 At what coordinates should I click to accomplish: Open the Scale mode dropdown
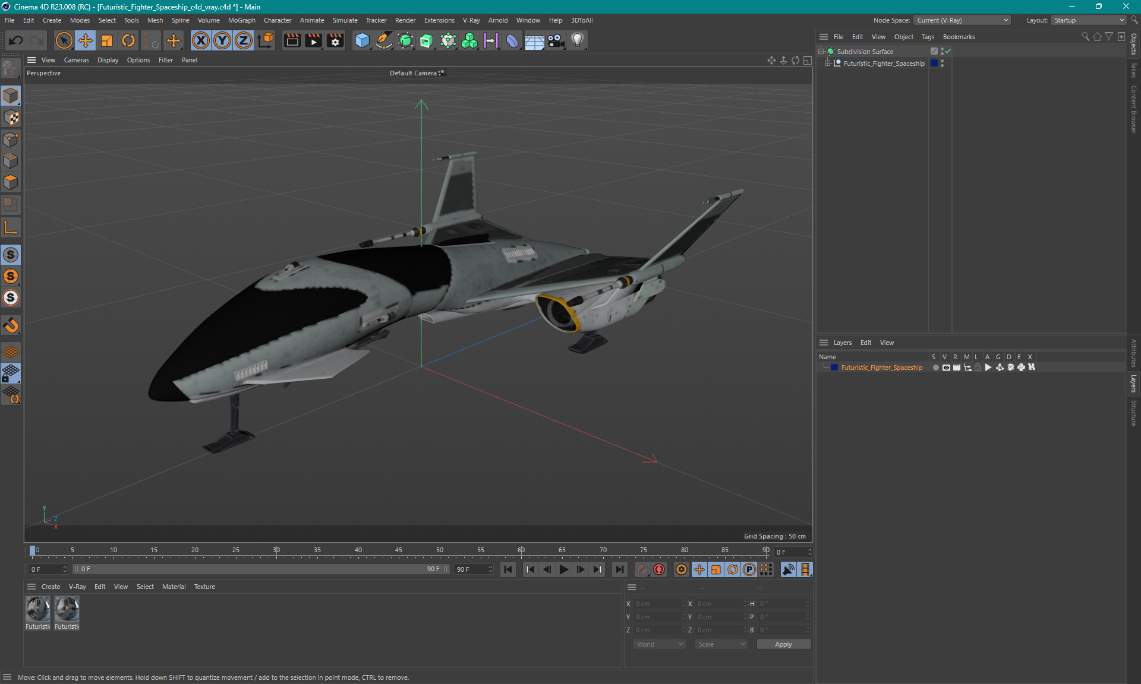[x=721, y=644]
